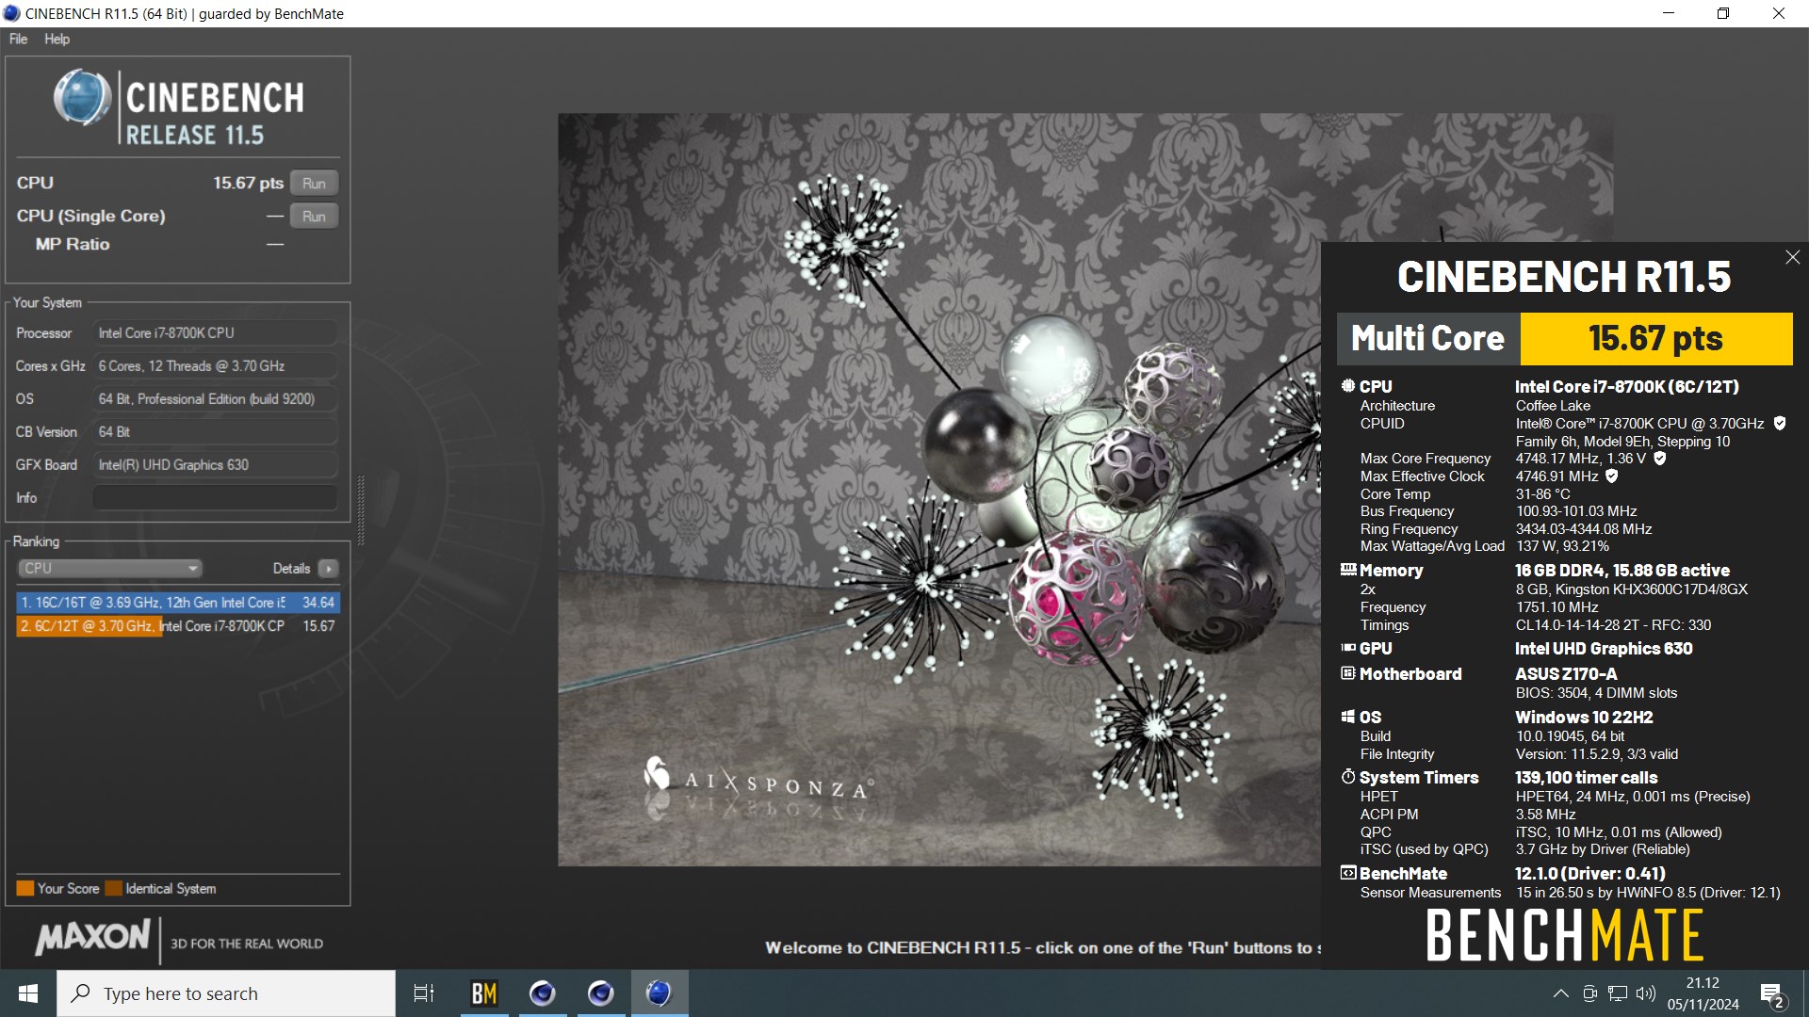This screenshot has height=1017, width=1809.
Task: Click the Your Score orange legend swatch
Action: (x=24, y=888)
